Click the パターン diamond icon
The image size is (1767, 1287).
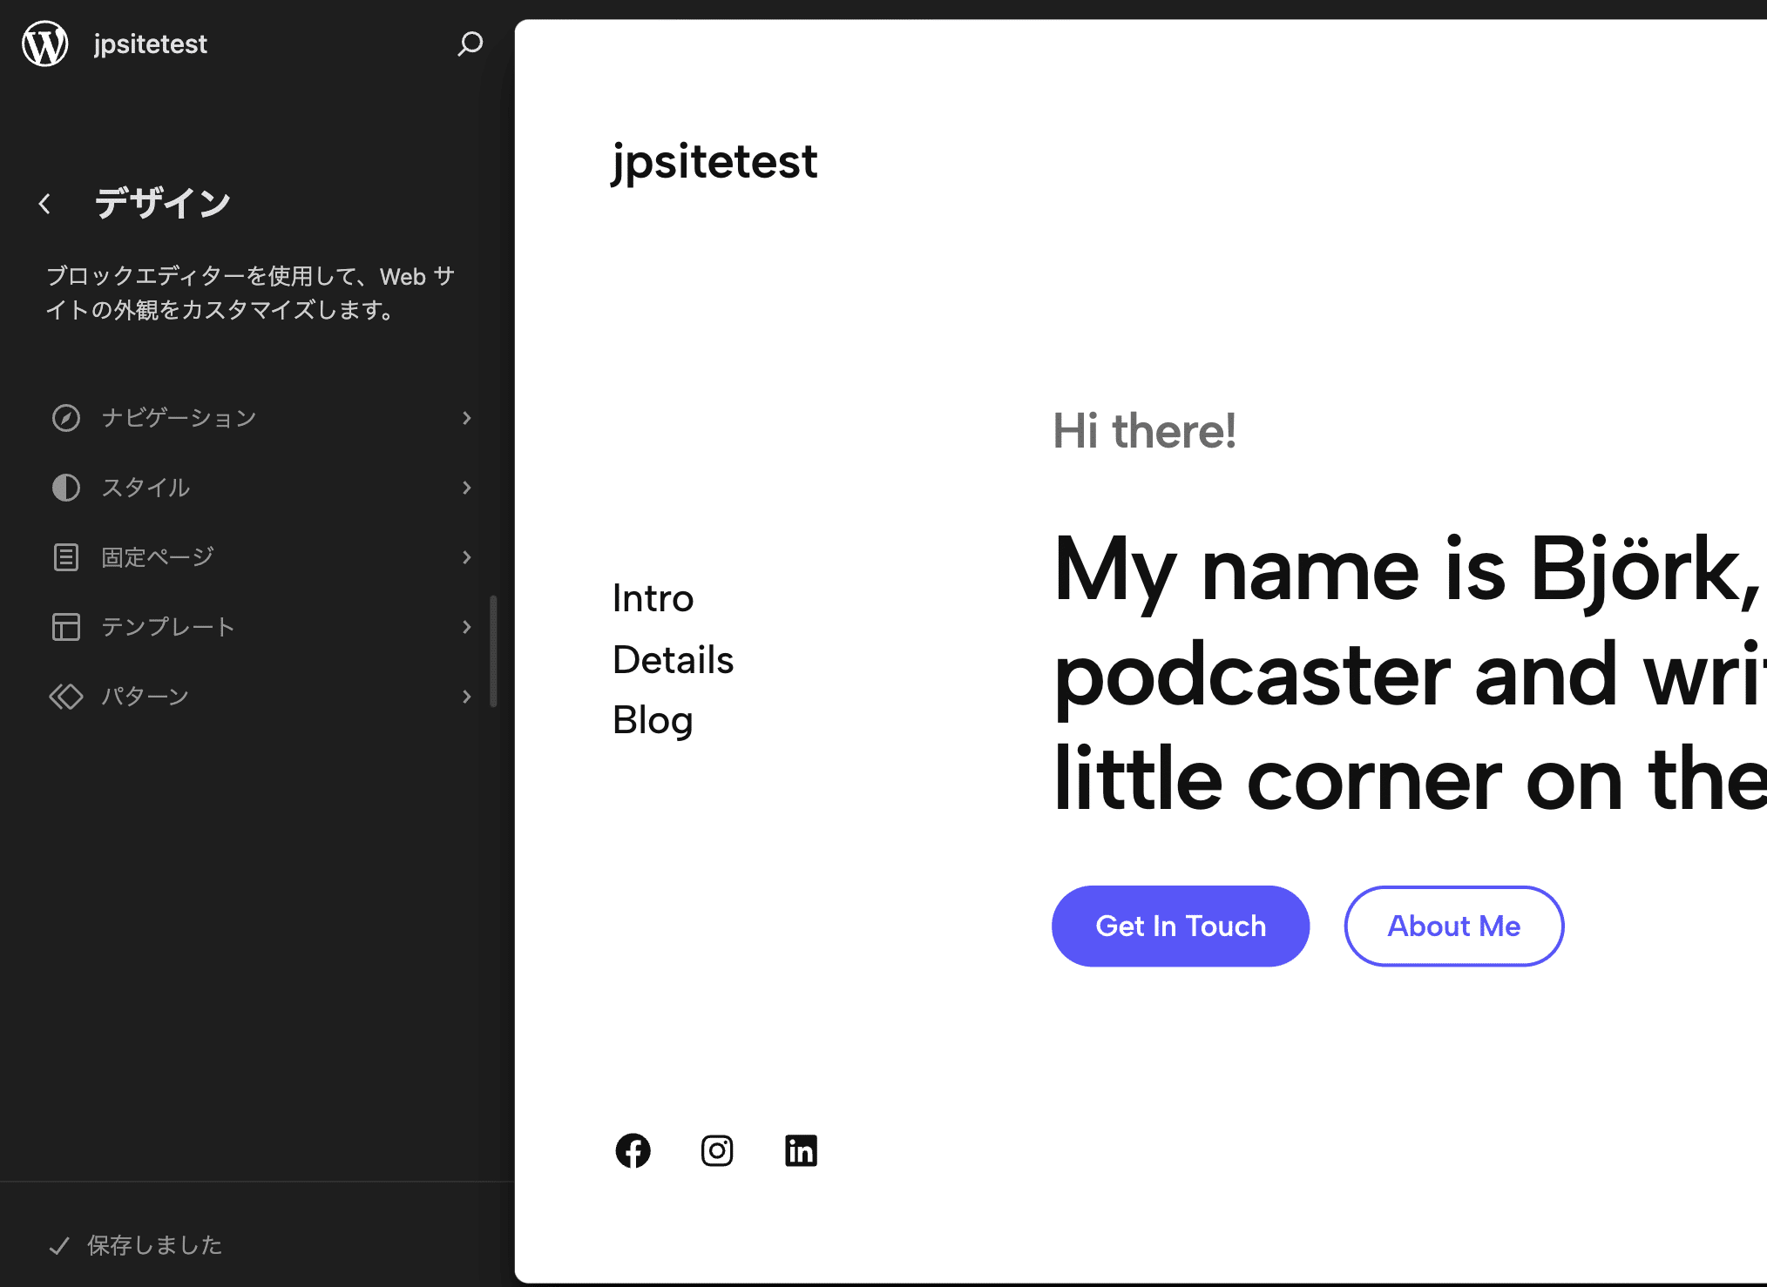coord(66,696)
